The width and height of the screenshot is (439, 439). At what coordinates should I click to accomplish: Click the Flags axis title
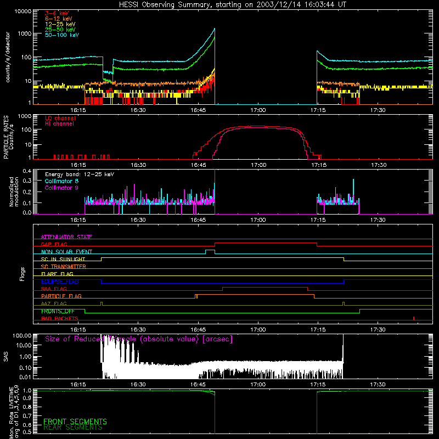[x=22, y=274]
